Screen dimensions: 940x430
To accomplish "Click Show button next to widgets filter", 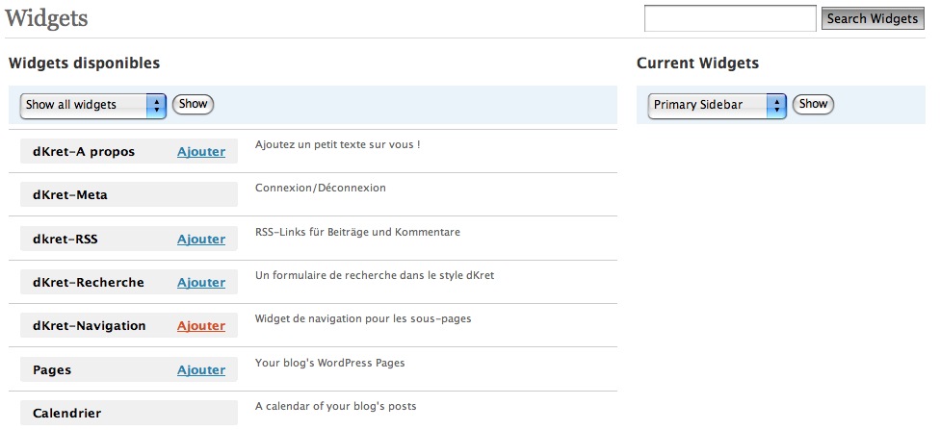I will coord(193,104).
